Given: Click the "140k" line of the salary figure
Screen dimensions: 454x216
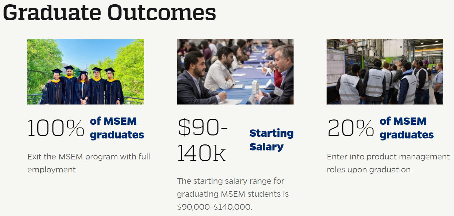Looking at the screenshot, I should click(x=201, y=153).
